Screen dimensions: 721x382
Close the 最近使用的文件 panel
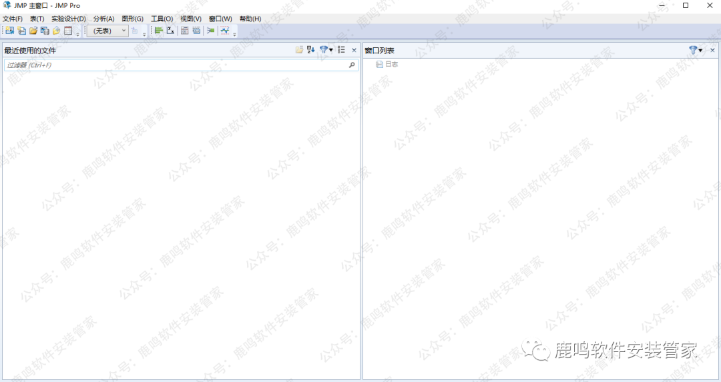[x=354, y=51]
